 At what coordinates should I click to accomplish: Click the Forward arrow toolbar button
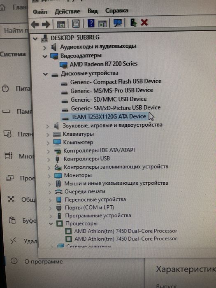pyautogui.click(x=46, y=24)
